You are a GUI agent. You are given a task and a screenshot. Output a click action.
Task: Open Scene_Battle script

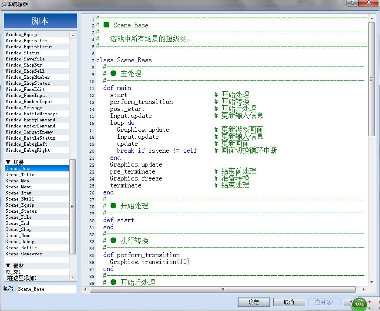(x=37, y=247)
